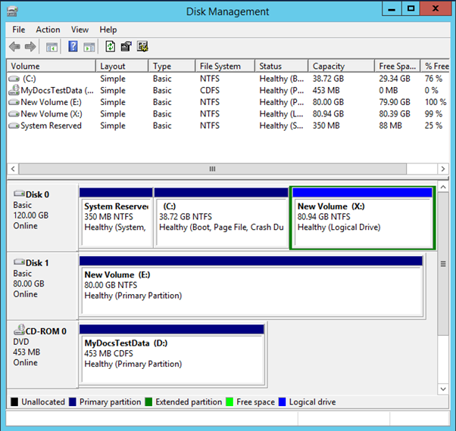Click the 99 % free cell

[x=433, y=113]
